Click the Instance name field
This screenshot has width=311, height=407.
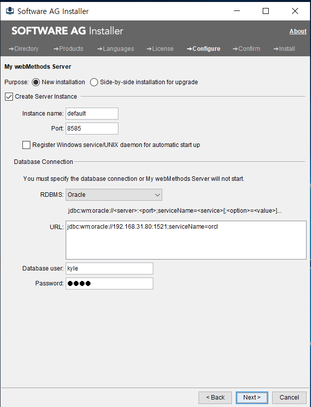click(92, 114)
